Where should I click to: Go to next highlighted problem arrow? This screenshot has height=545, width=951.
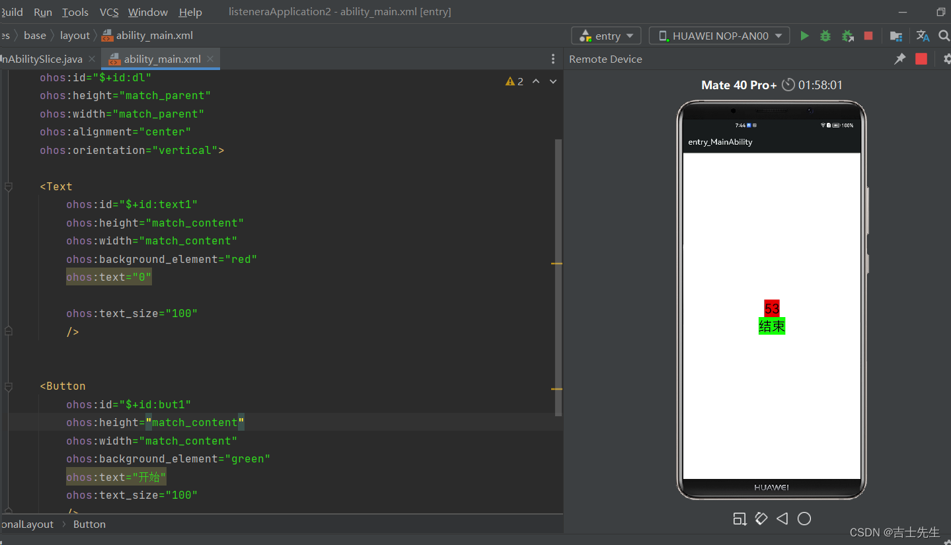tap(553, 81)
